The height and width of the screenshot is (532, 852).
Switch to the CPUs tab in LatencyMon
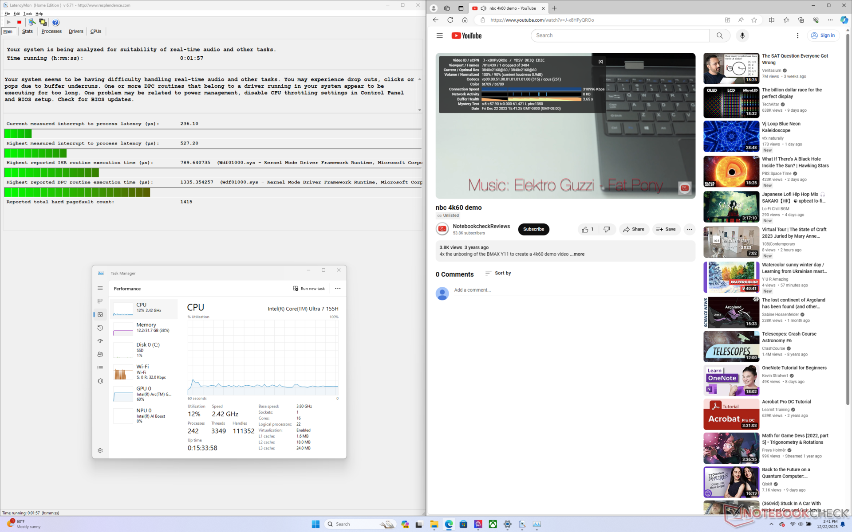(x=96, y=31)
